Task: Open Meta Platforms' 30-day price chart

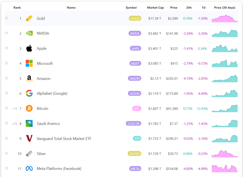Action: coord(225,168)
